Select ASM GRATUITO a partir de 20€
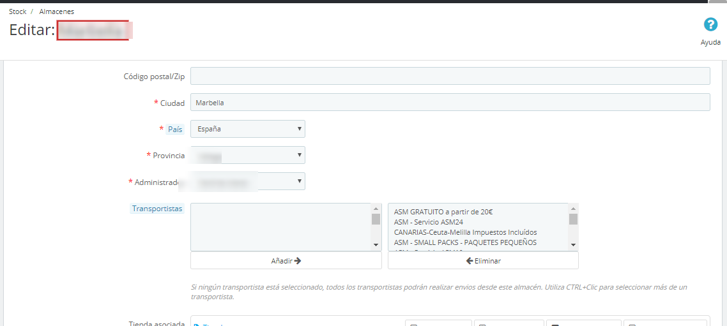 (443, 212)
